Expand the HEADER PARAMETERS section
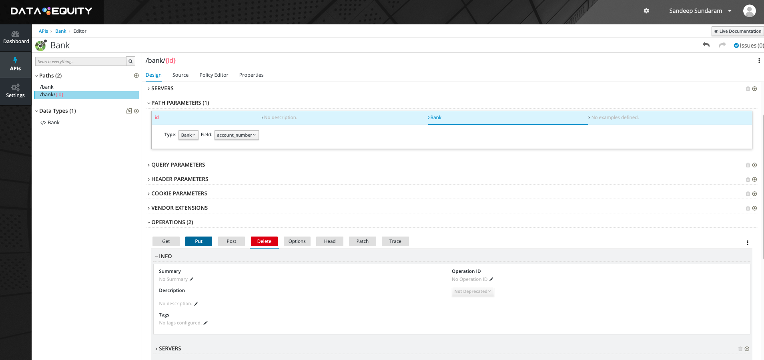This screenshot has width=764, height=360. (178, 179)
